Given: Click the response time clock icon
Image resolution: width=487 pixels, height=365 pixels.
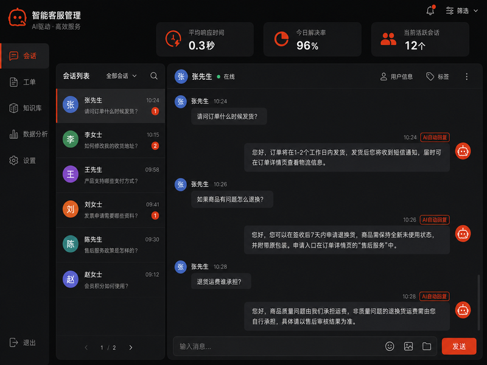Looking at the screenshot, I should (173, 39).
